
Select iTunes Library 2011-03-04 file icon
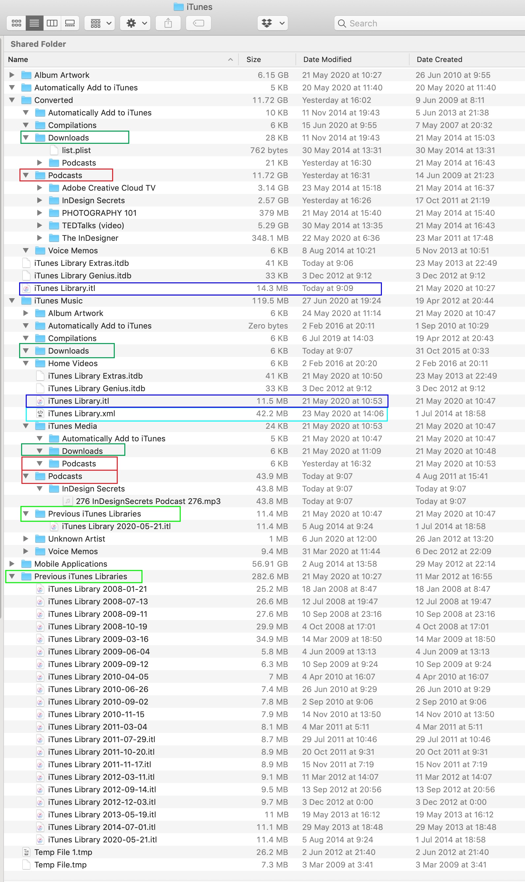click(40, 727)
